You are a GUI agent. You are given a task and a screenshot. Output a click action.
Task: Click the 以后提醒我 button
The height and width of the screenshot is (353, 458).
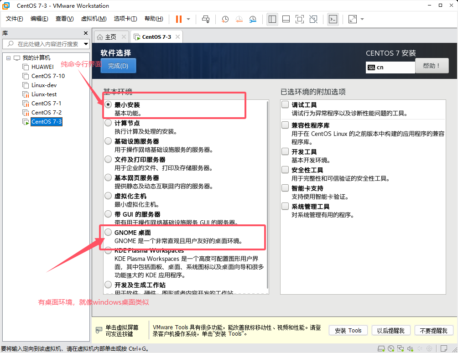(391, 331)
